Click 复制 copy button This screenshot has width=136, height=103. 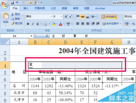click(x=16, y=19)
